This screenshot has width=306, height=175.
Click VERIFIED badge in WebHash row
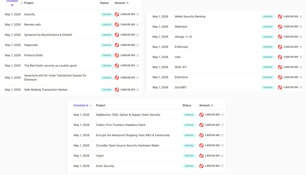[268, 27]
